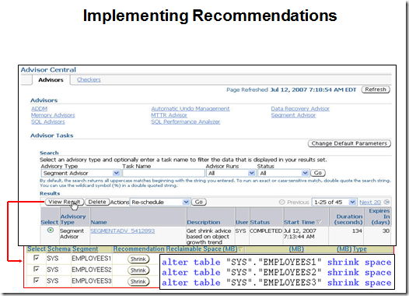Open SQL Performance Analyzer link
The width and height of the screenshot is (409, 296).
click(186, 122)
